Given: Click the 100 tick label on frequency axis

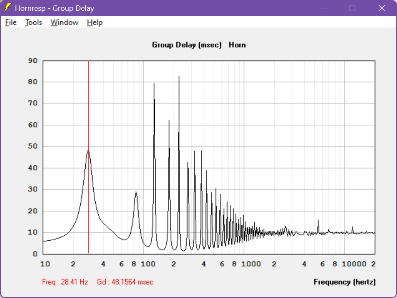Looking at the screenshot, I should (148, 264).
